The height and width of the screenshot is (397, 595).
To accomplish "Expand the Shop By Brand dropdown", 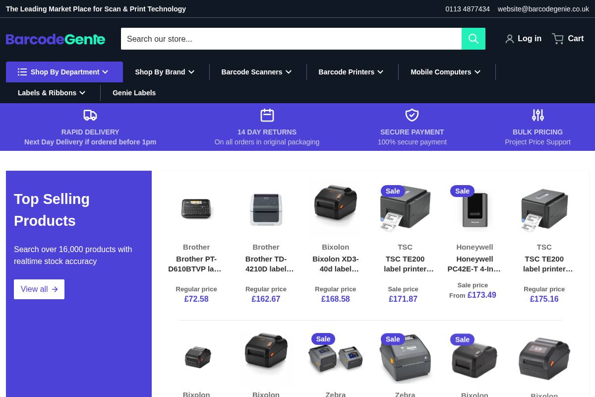I will tap(165, 72).
